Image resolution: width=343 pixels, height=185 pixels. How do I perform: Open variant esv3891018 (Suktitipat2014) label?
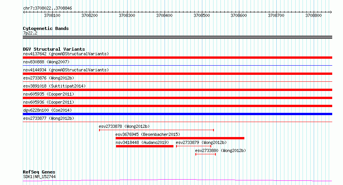click(x=54, y=86)
